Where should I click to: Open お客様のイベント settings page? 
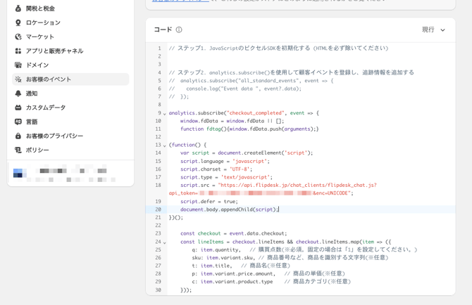(x=49, y=79)
